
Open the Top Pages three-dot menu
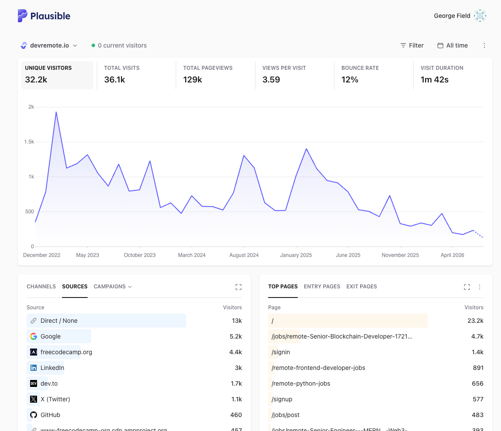click(480, 287)
